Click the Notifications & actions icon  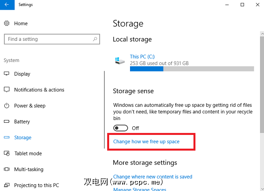[x=7, y=90]
